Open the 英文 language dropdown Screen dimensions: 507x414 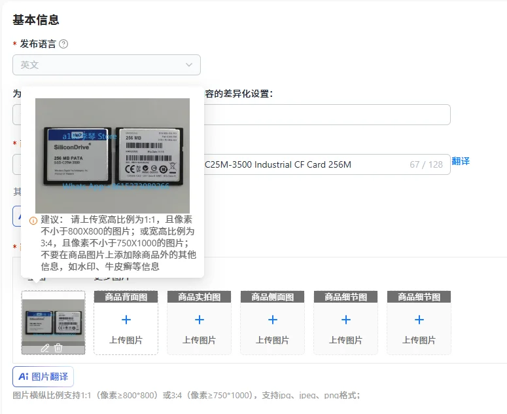point(107,65)
